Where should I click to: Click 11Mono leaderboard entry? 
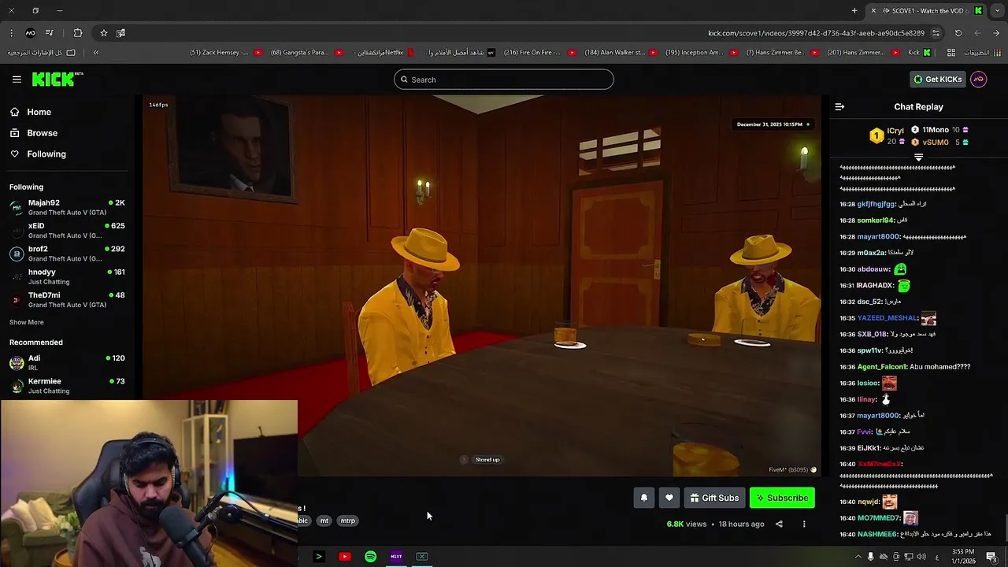point(939,130)
